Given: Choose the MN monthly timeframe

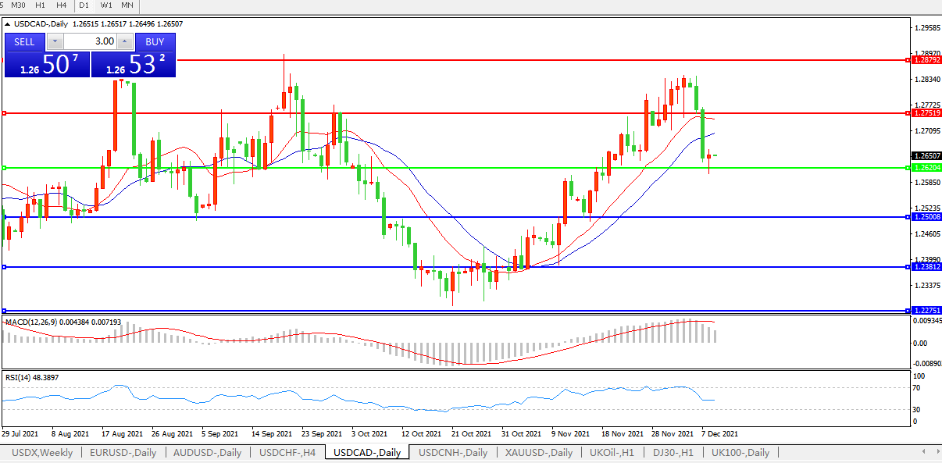Looking at the screenshot, I should click(127, 5).
